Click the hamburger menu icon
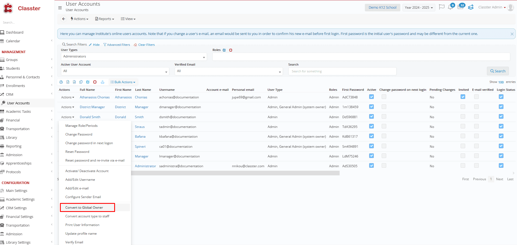The image size is (517, 245). [60, 8]
